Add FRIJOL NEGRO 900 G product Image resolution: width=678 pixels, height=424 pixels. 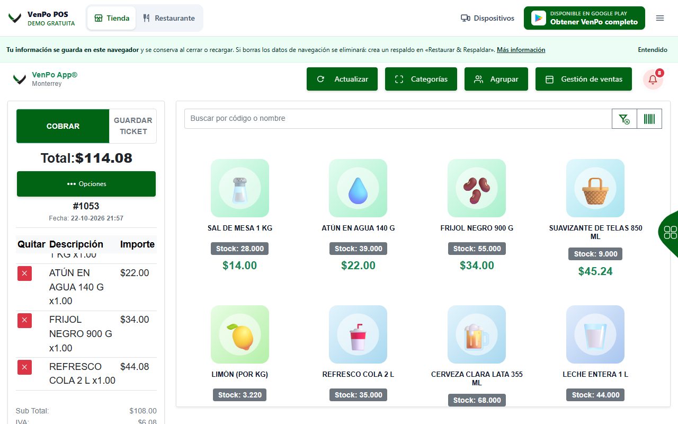pos(477,188)
